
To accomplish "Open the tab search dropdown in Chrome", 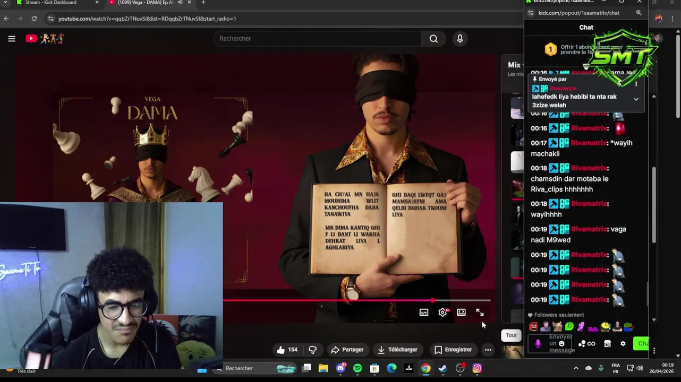I will [4, 3].
